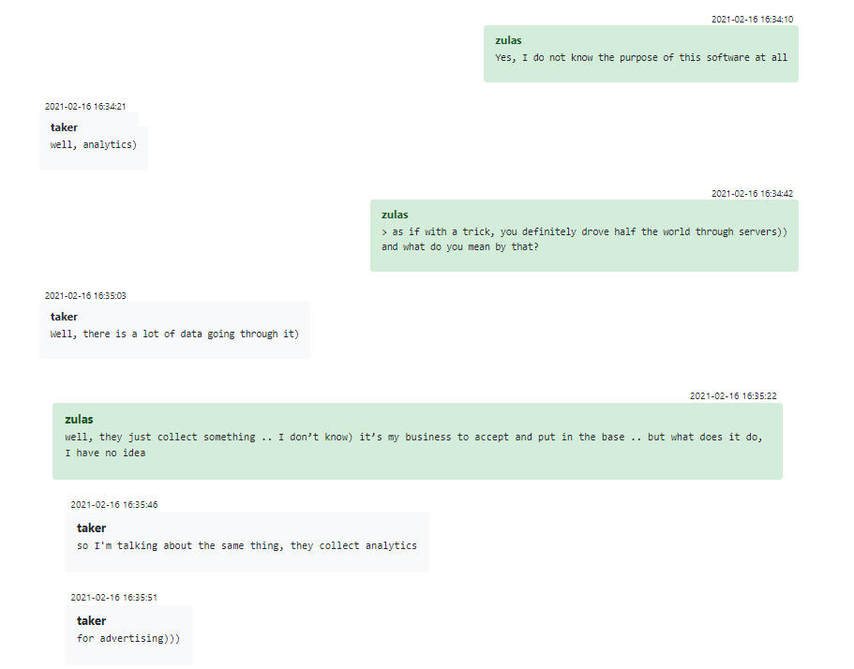Click the 'I have no idea' message line

point(105,453)
